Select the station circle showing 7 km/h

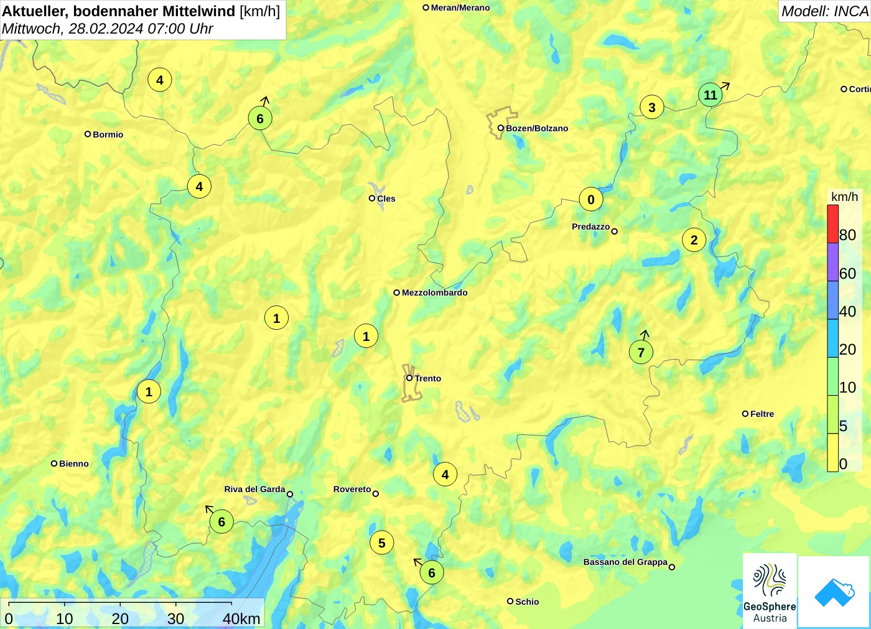click(x=641, y=352)
